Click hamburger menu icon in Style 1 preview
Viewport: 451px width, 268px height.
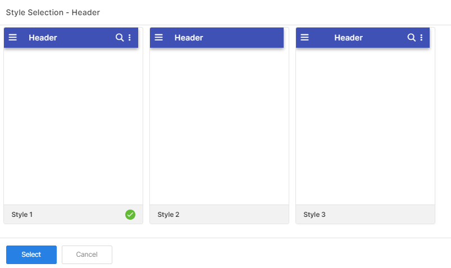13,38
